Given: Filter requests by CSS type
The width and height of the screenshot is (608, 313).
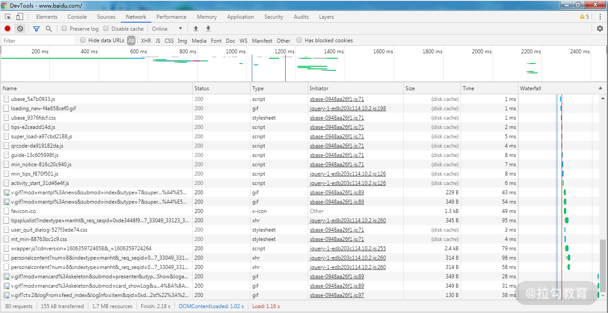Looking at the screenshot, I should point(169,40).
